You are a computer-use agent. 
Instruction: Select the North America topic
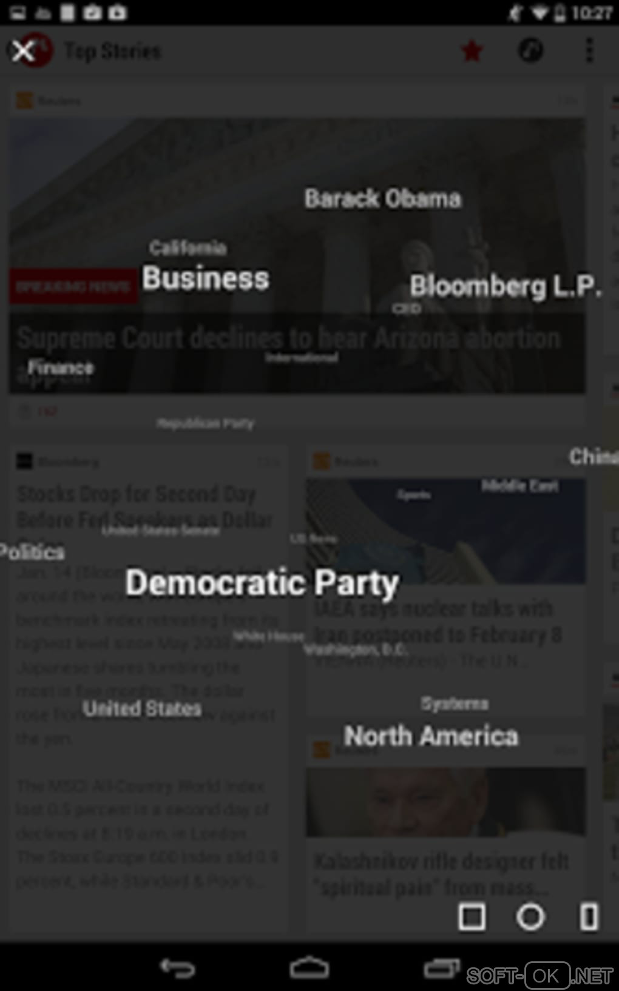coord(431,736)
